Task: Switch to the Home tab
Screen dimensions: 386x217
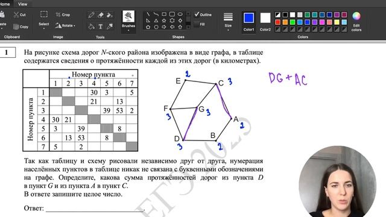Action: (x=4, y=4)
